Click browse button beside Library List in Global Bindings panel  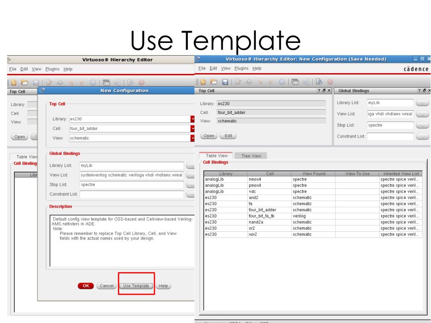pos(423,103)
